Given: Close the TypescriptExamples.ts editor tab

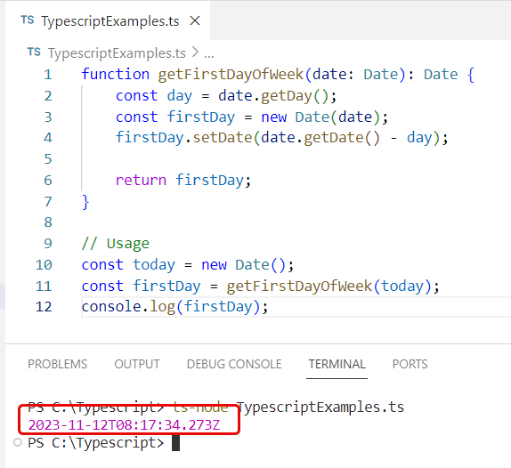Looking at the screenshot, I should (195, 21).
